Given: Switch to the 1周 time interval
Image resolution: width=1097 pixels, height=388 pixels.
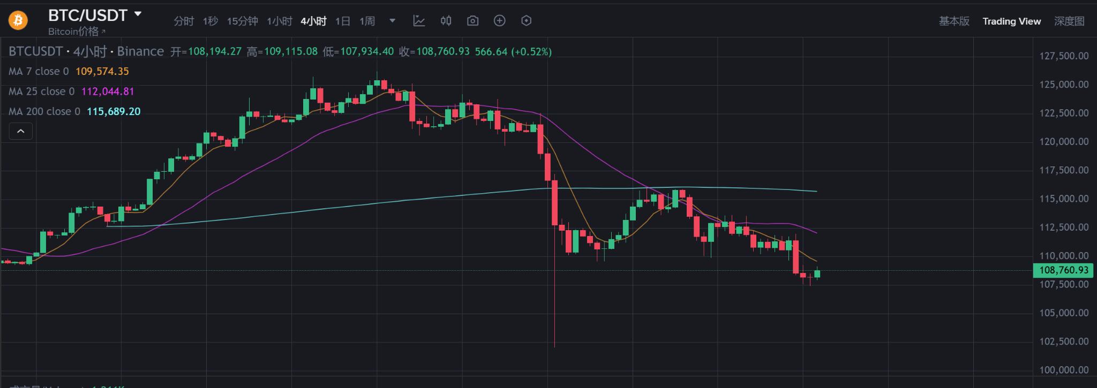Looking at the screenshot, I should [367, 21].
